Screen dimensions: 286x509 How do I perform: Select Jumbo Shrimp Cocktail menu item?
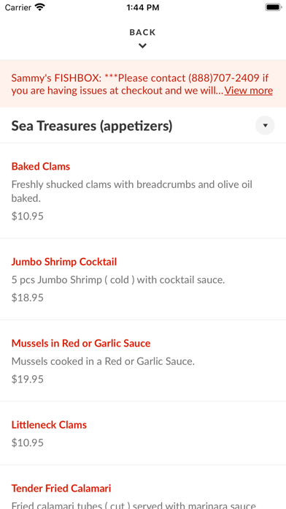[x=64, y=262]
